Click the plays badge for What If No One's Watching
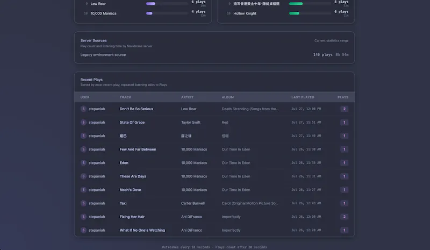This screenshot has width=430, height=250. [x=344, y=230]
